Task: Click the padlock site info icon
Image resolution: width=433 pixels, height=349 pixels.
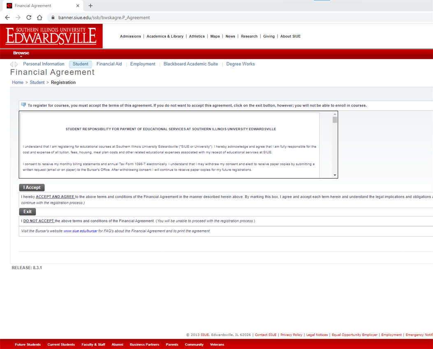Action: coord(53,18)
